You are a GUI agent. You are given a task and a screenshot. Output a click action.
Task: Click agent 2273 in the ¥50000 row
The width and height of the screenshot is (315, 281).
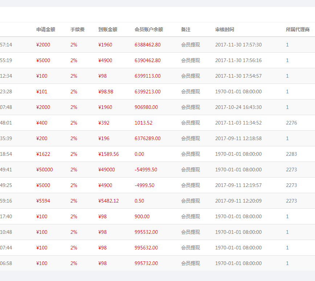tap(291, 170)
